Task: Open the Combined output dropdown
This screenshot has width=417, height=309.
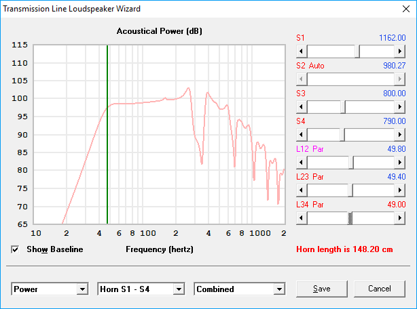Action: tap(279, 289)
